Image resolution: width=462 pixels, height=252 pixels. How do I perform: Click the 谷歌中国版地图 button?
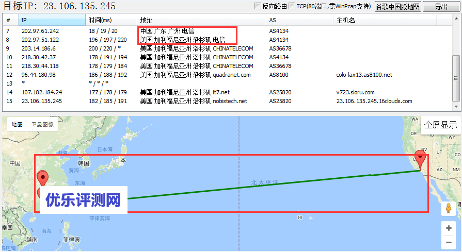397,7
